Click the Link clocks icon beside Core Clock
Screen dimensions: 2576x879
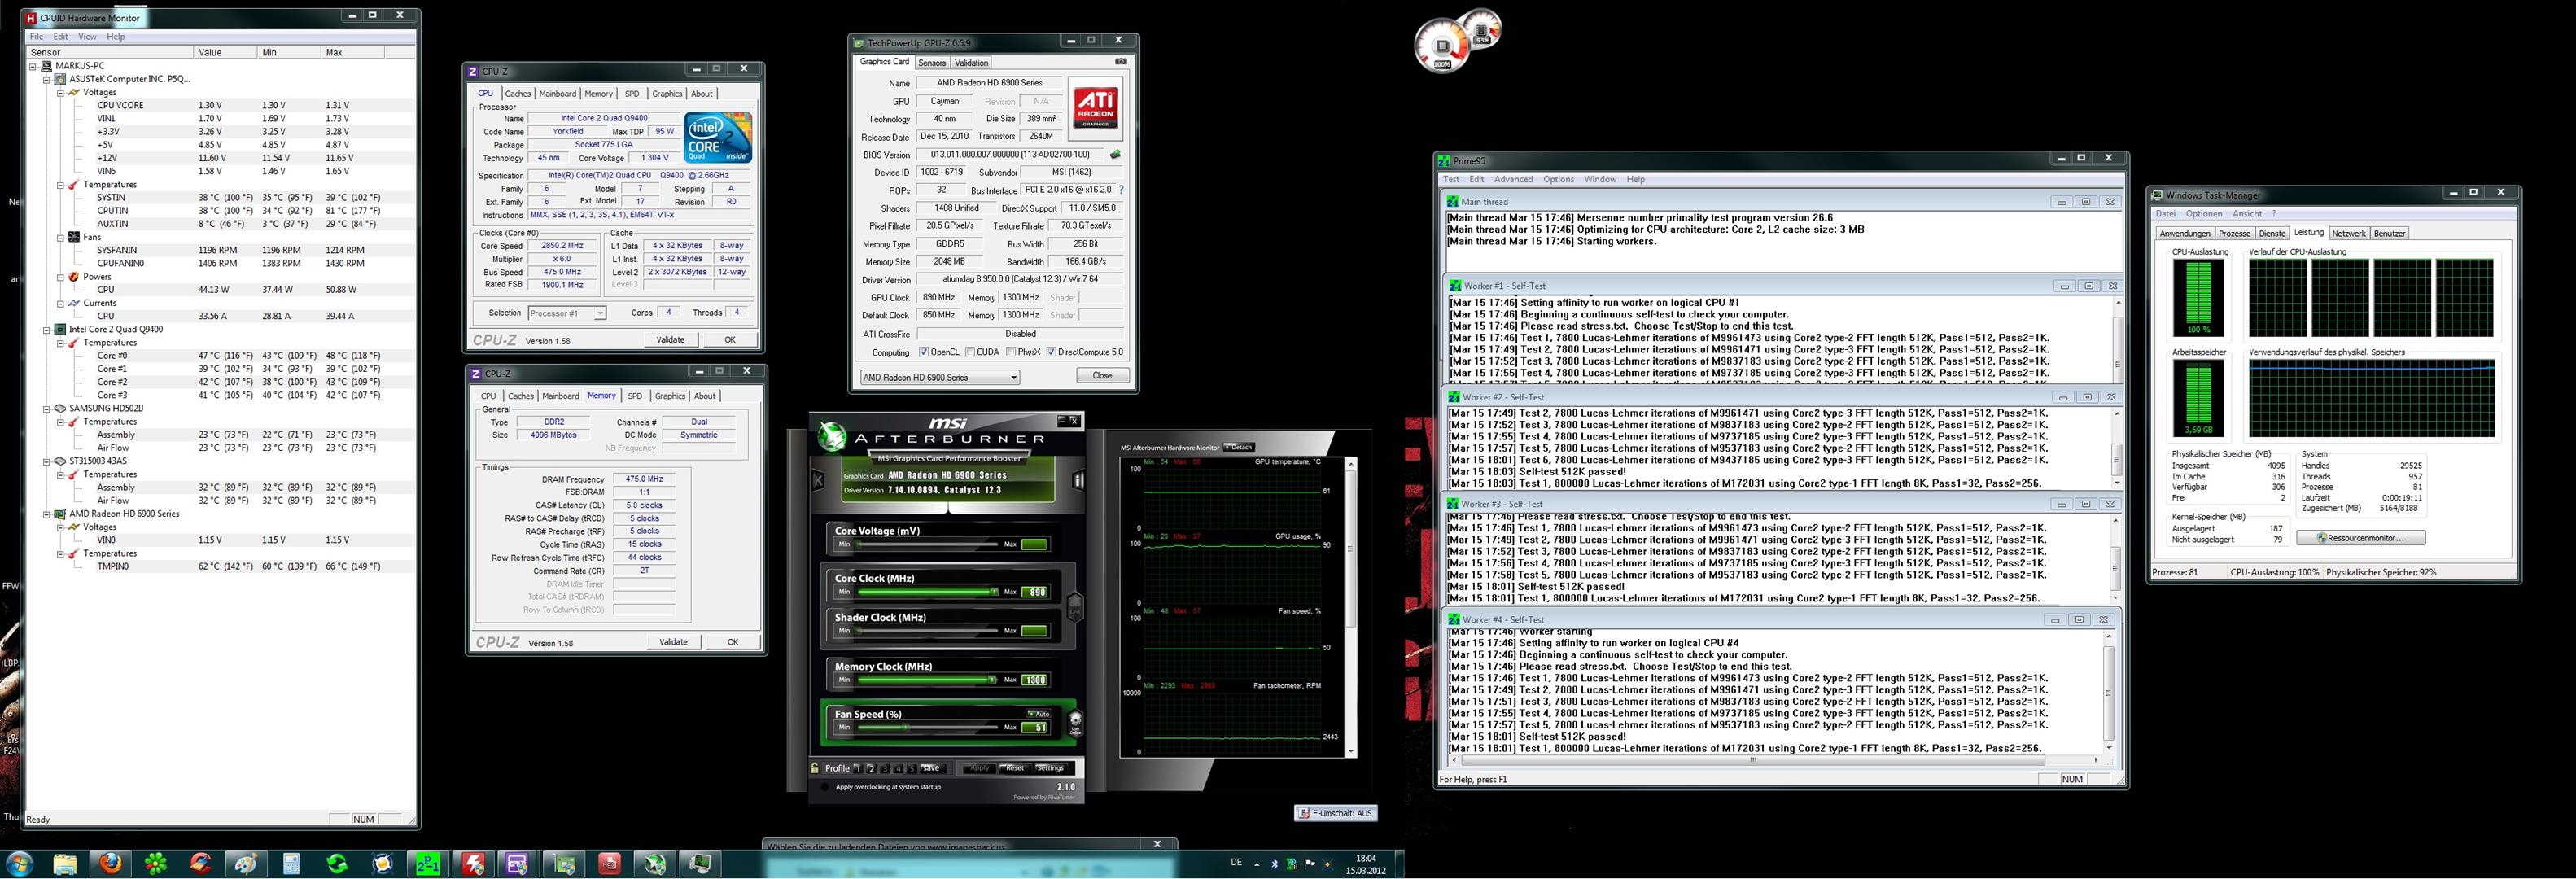tap(1075, 606)
